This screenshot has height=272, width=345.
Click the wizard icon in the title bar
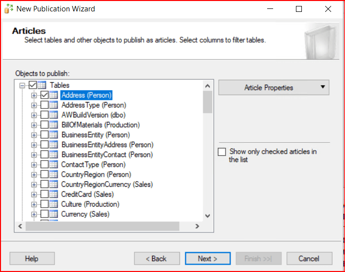pos(8,9)
